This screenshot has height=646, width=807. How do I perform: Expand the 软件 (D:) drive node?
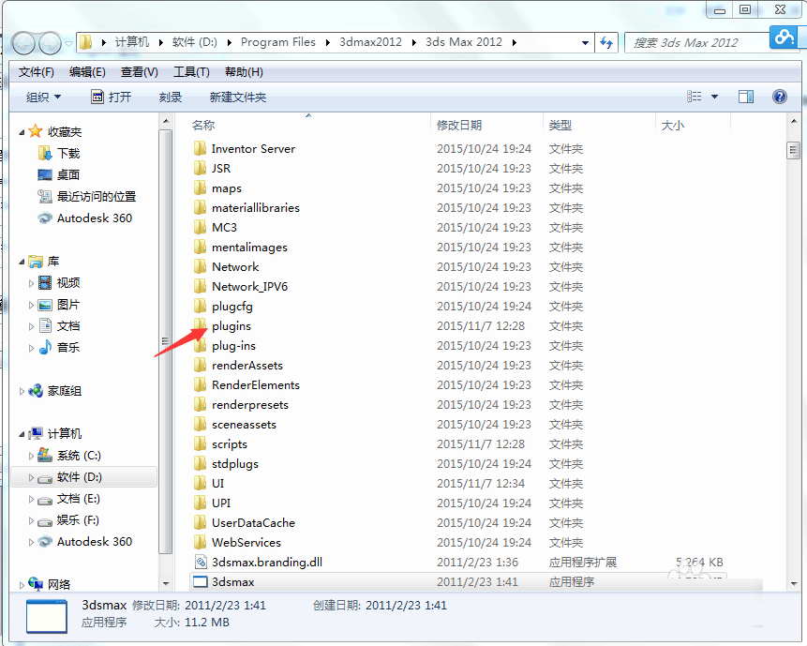point(31,477)
